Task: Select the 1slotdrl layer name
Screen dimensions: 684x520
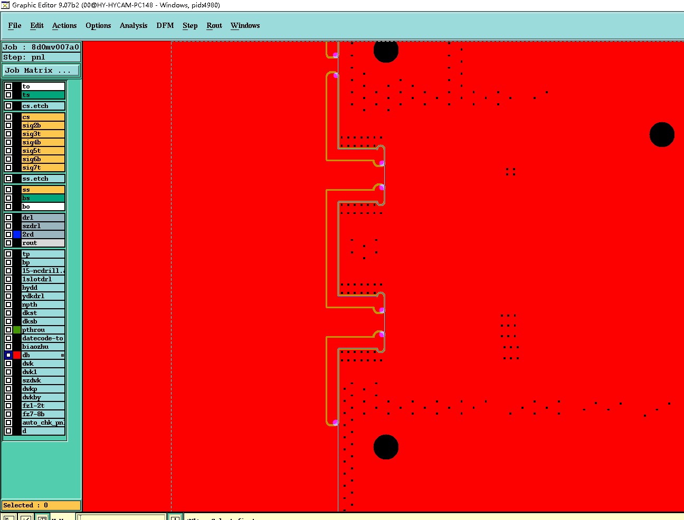Action: coord(43,279)
